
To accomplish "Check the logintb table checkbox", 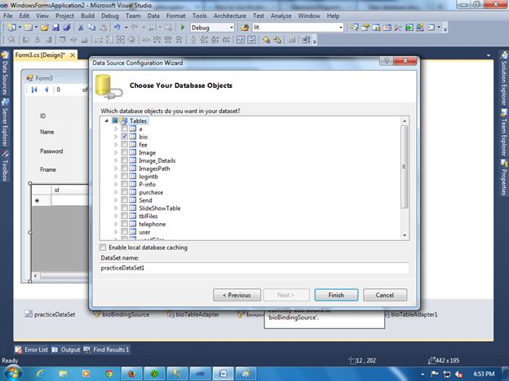I will [x=124, y=176].
